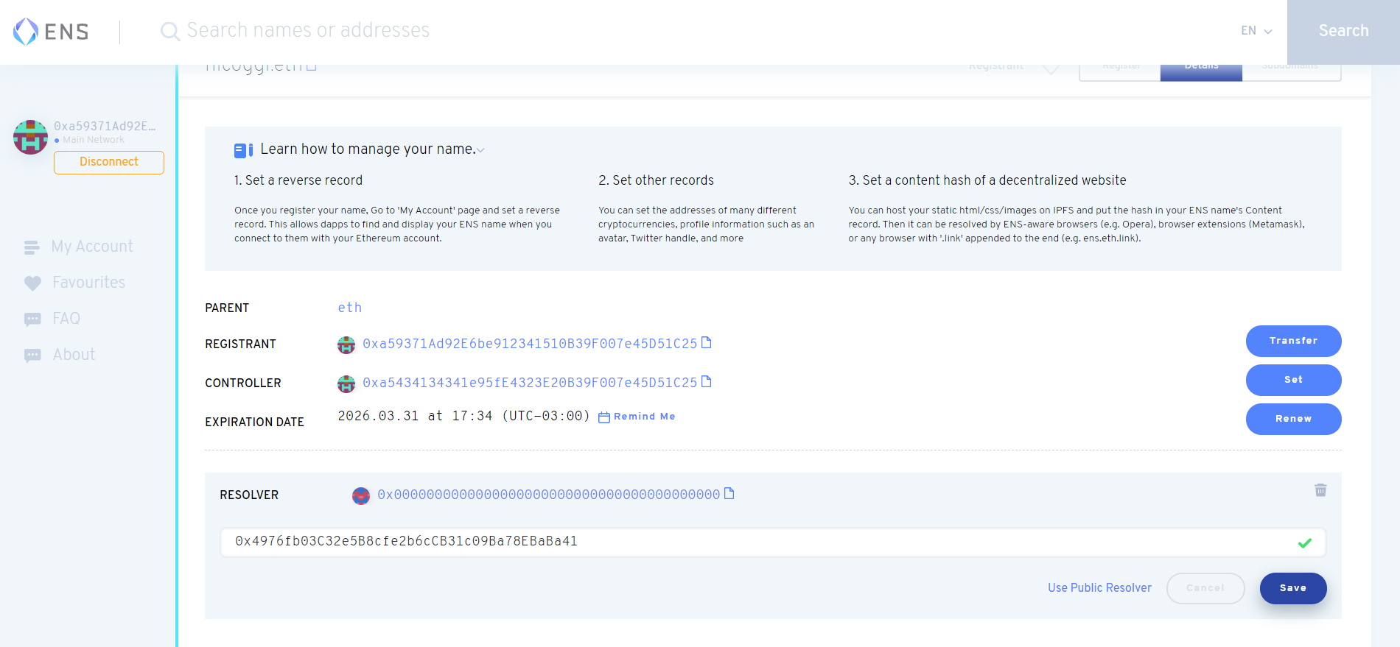
Task: Click the Remind Me calendar icon
Action: 604,417
